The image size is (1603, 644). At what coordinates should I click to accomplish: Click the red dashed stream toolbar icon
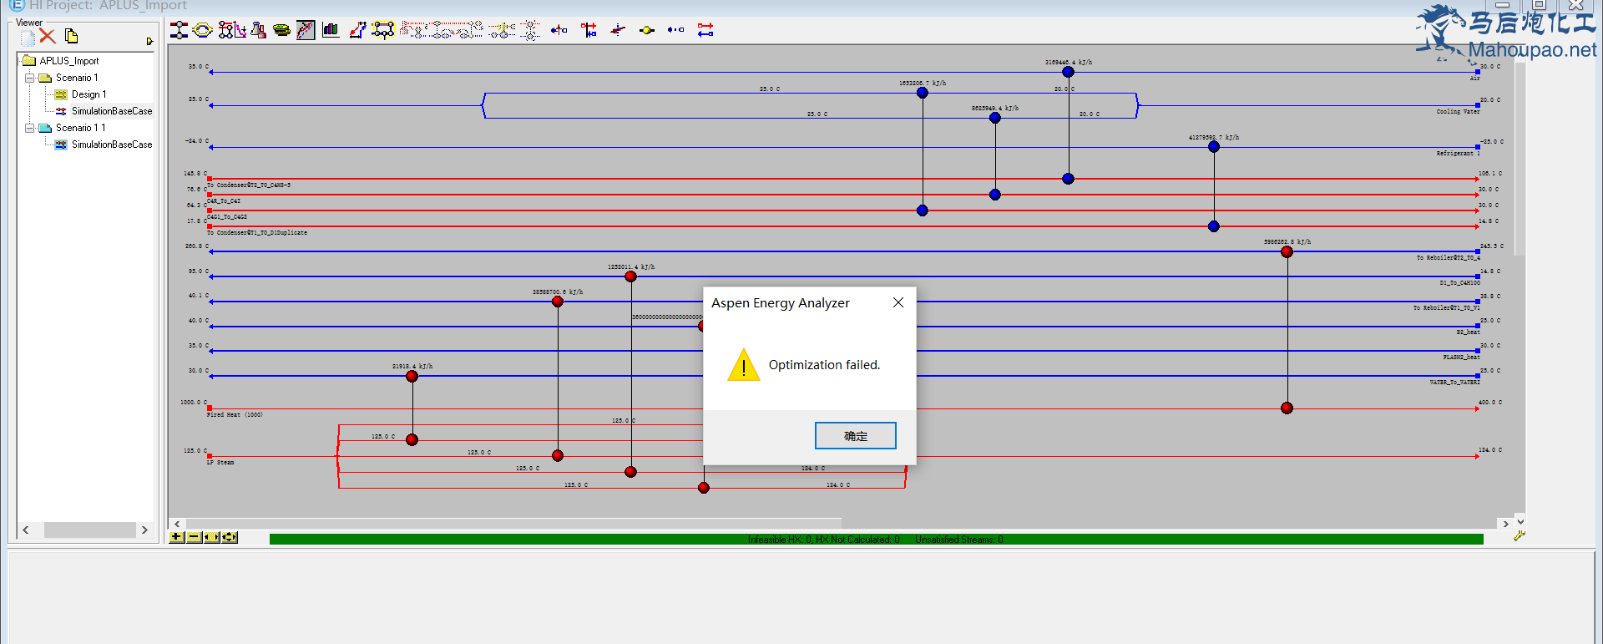tap(412, 30)
